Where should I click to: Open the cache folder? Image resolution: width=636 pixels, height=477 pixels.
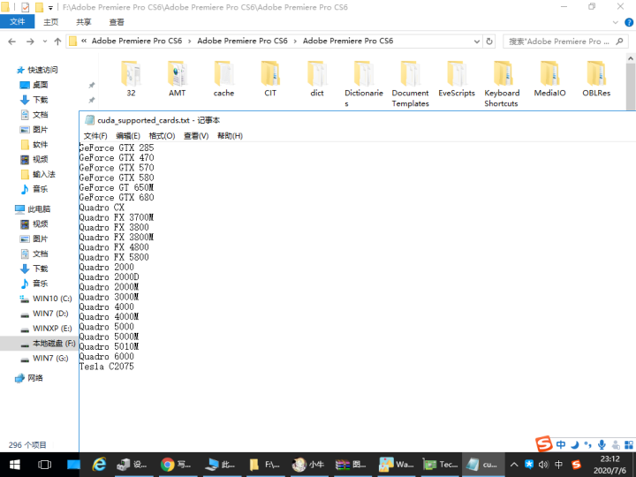click(223, 79)
